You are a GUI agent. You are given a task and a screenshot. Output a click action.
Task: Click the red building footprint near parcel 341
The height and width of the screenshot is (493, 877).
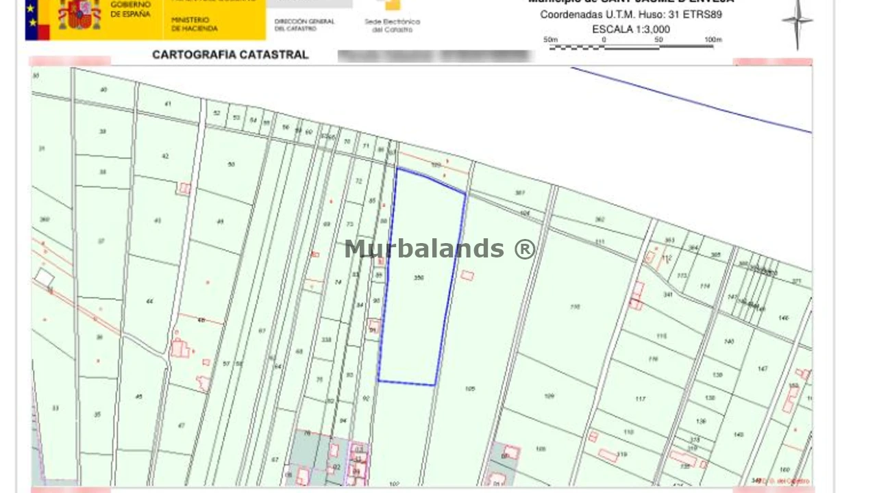pyautogui.click(x=637, y=295)
